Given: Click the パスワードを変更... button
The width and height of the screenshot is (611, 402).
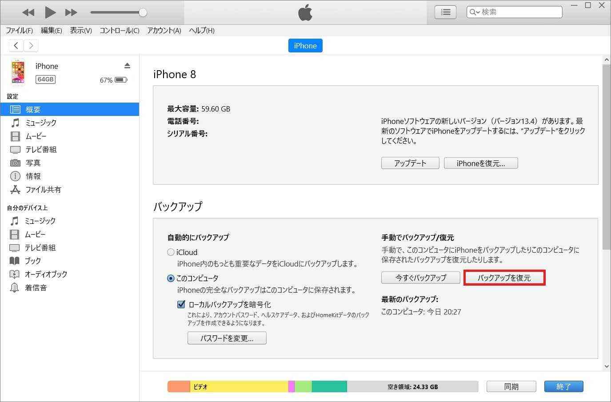Looking at the screenshot, I should coord(227,338).
